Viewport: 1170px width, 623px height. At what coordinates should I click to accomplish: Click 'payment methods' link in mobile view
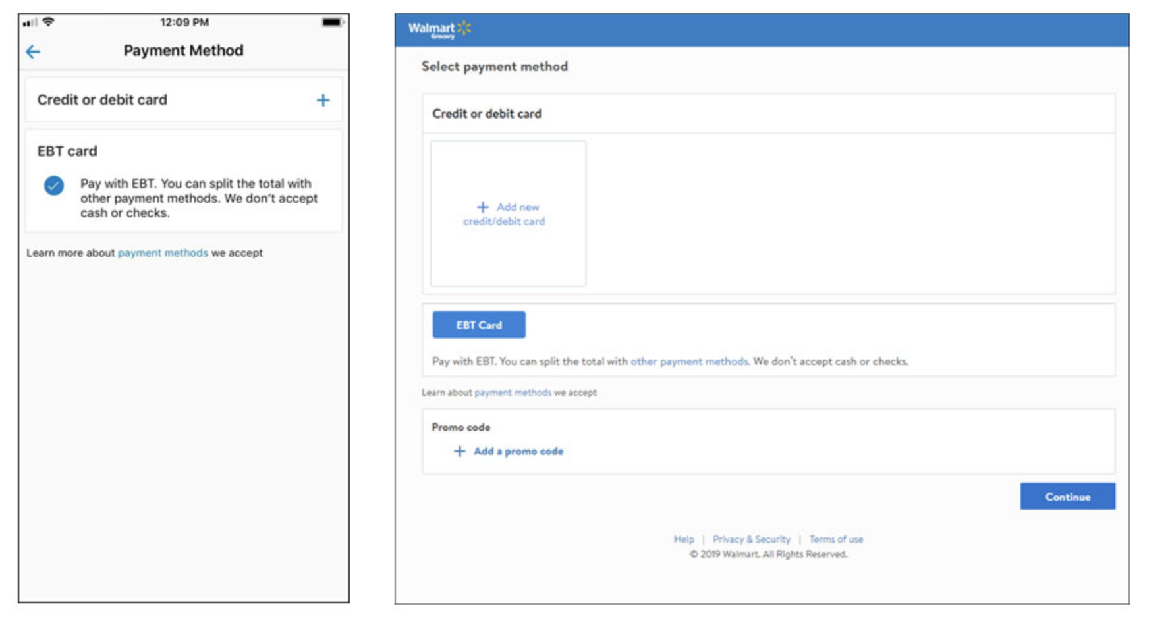click(163, 253)
